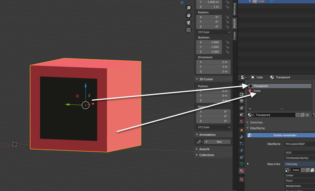Open the Physics properties icon

coord(241,150)
